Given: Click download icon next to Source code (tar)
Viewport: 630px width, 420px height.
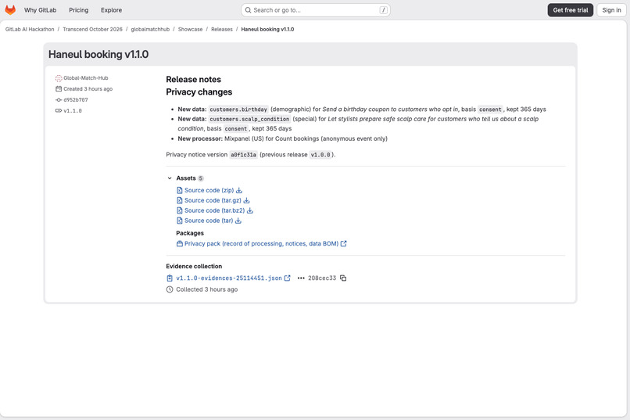Looking at the screenshot, I should tap(238, 221).
